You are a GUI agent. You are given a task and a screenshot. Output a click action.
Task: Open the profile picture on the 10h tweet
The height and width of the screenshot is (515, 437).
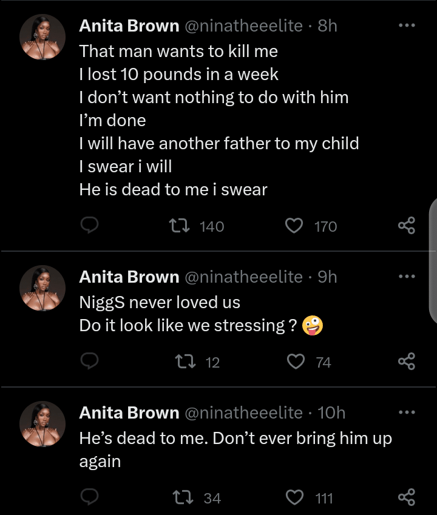42,423
